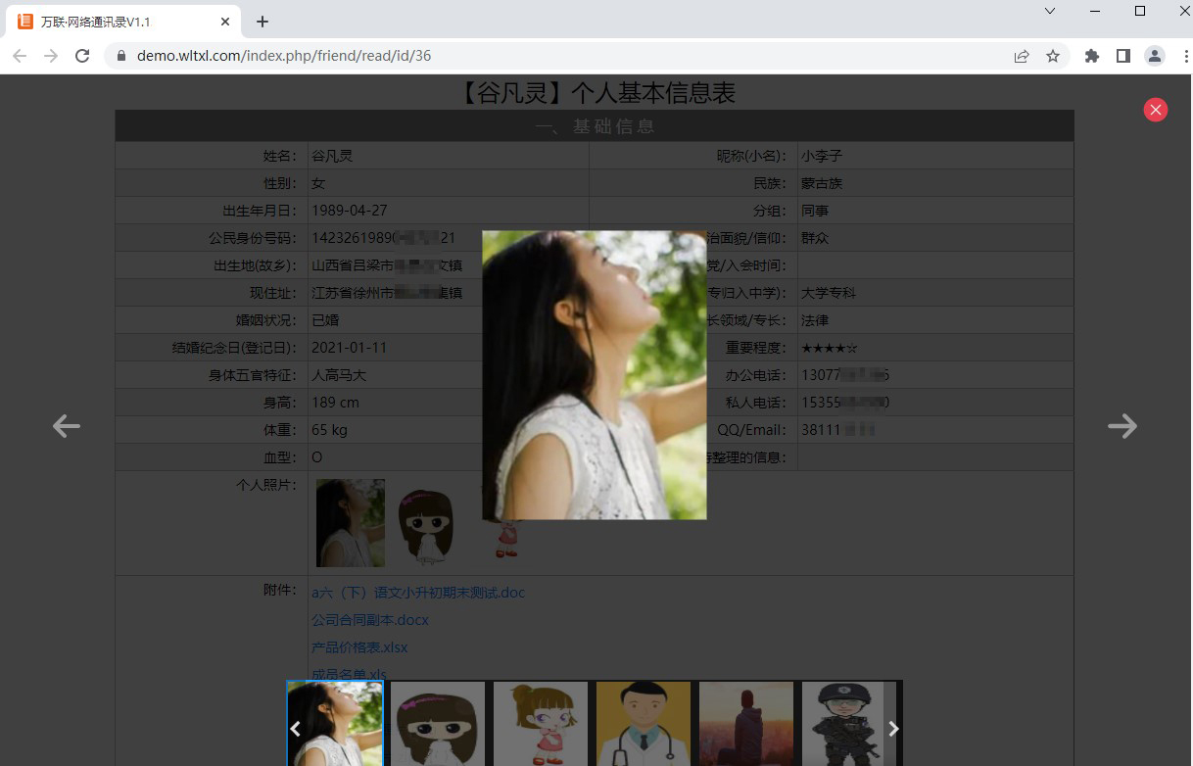The height and width of the screenshot is (766, 1193).
Task: Advance thumbnail strip with the right chevron
Action: pos(893,728)
